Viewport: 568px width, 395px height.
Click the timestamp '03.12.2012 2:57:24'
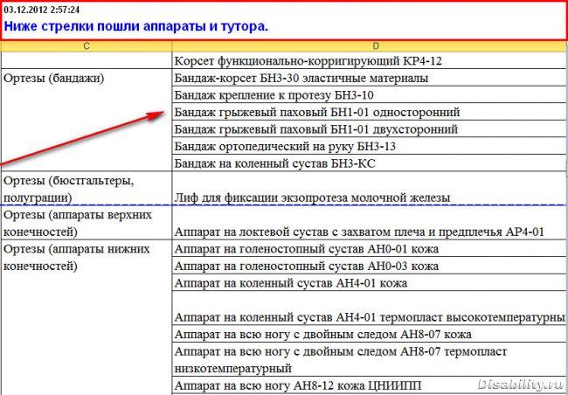(x=42, y=10)
